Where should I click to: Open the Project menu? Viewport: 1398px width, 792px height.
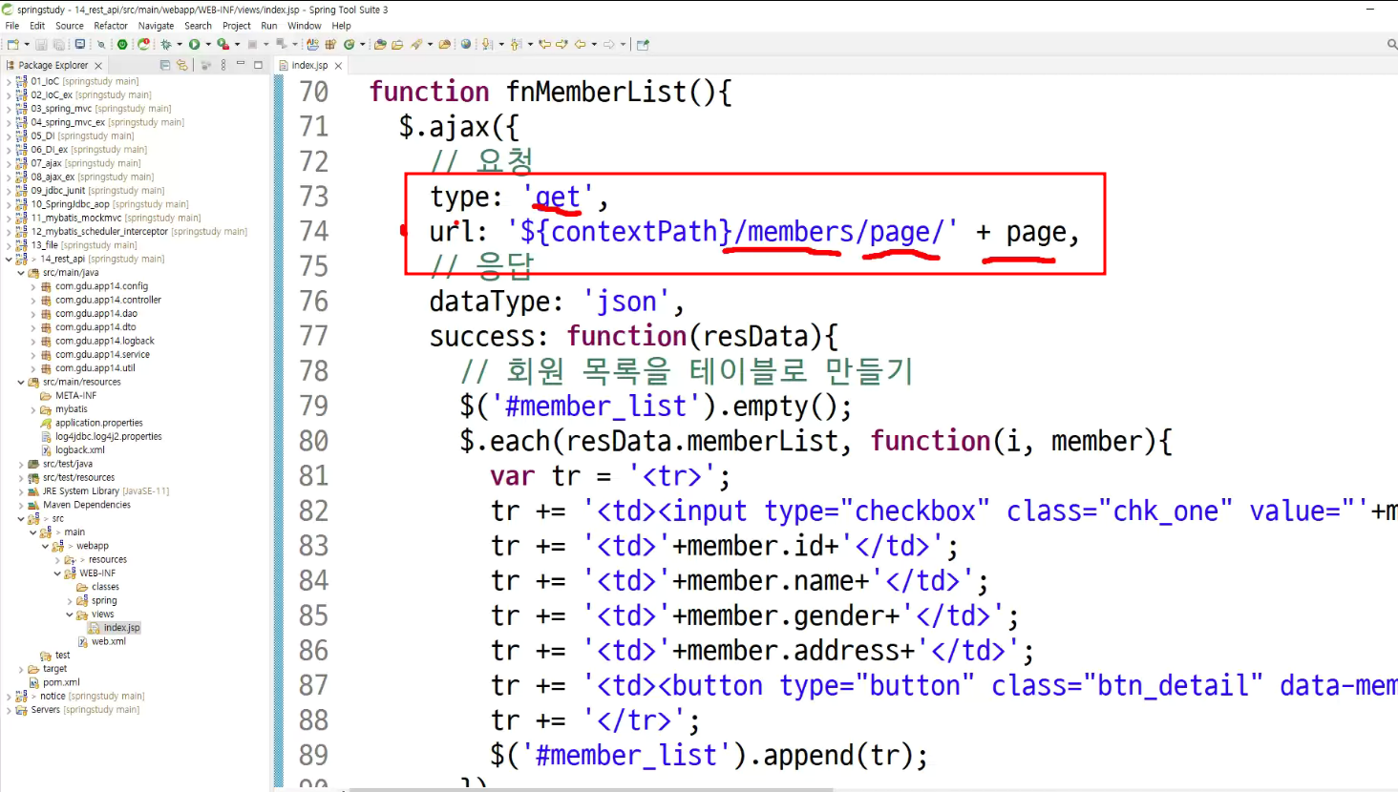pyautogui.click(x=237, y=26)
